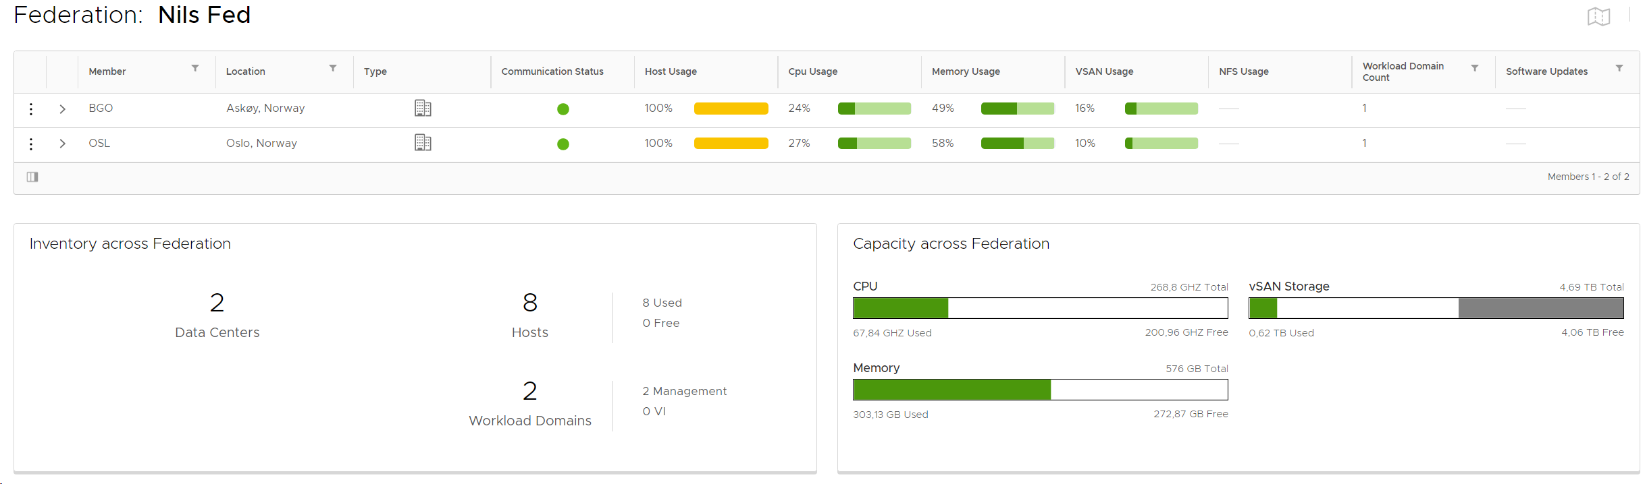Open the Location column filter
This screenshot has height=484, width=1645.
point(333,69)
